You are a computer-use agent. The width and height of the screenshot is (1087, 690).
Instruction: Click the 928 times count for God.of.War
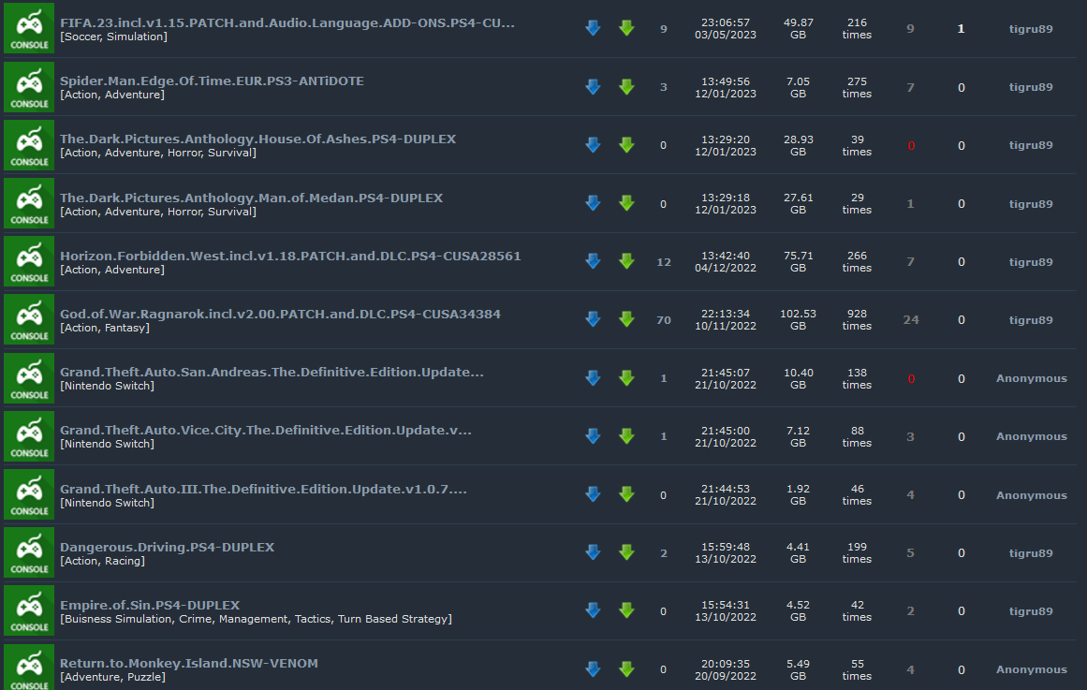(857, 319)
